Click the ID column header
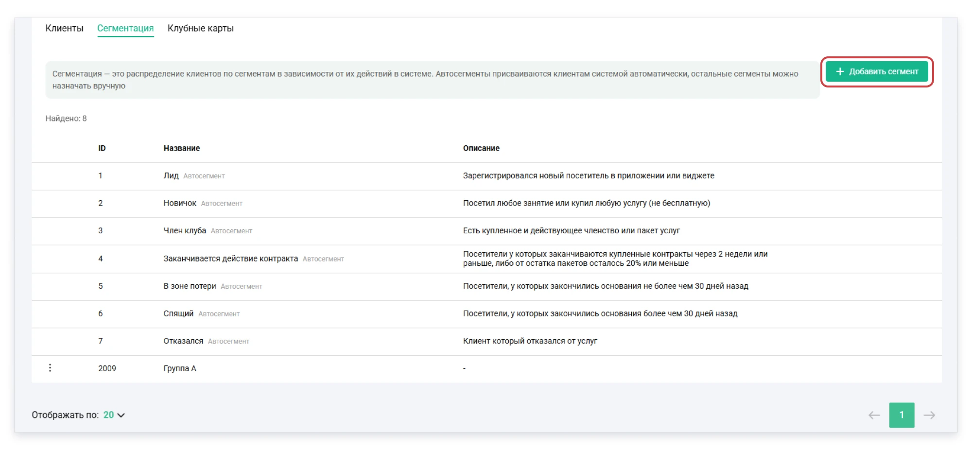 [x=102, y=148]
